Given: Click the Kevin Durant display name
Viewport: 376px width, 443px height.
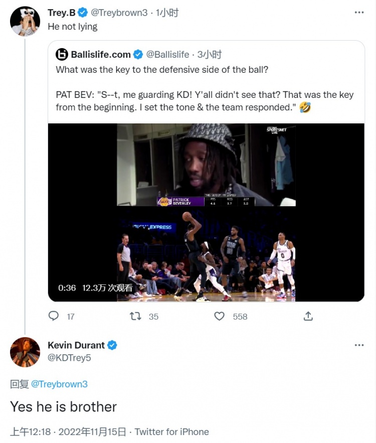Looking at the screenshot, I should pyautogui.click(x=76, y=345).
